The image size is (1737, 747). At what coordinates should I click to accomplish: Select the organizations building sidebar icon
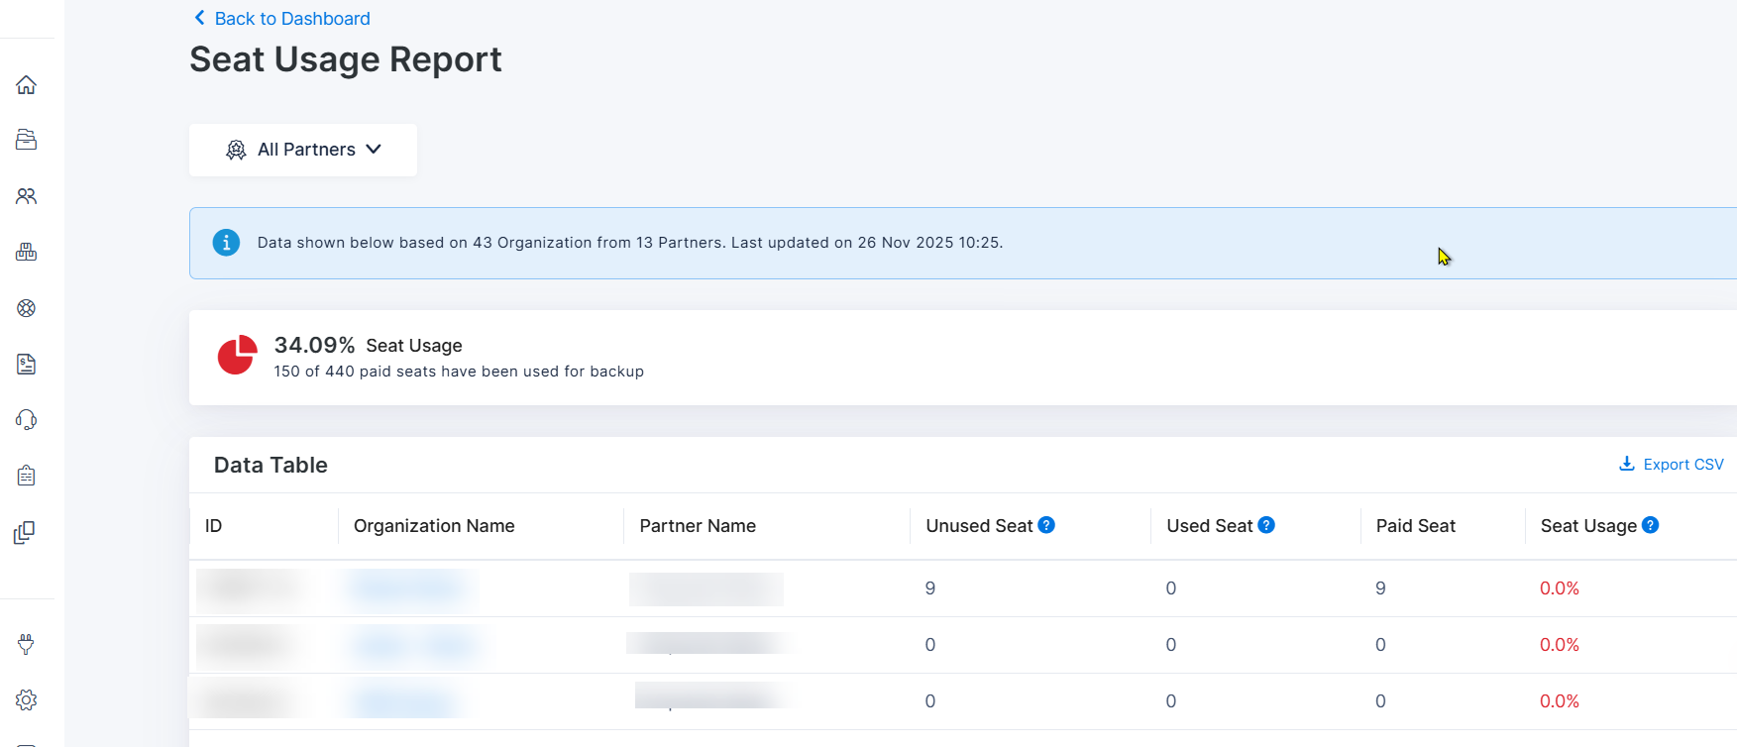[27, 252]
